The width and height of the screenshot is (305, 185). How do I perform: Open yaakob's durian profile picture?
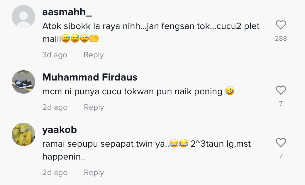click(23, 134)
